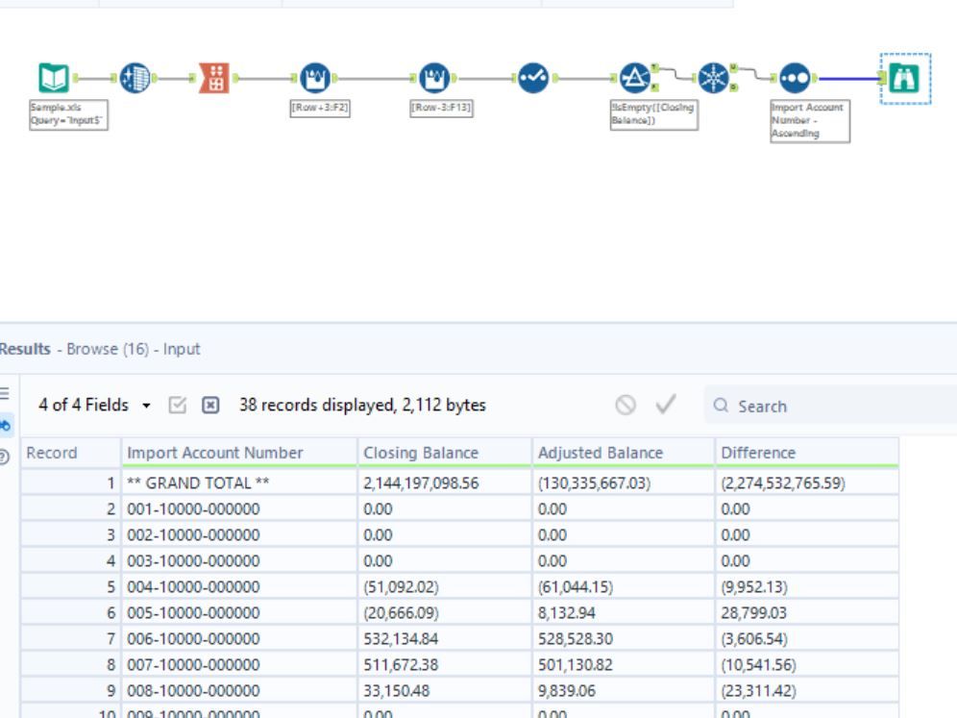This screenshot has height=718, width=957.
Task: Select cell 33,150.48
Action: (445, 690)
